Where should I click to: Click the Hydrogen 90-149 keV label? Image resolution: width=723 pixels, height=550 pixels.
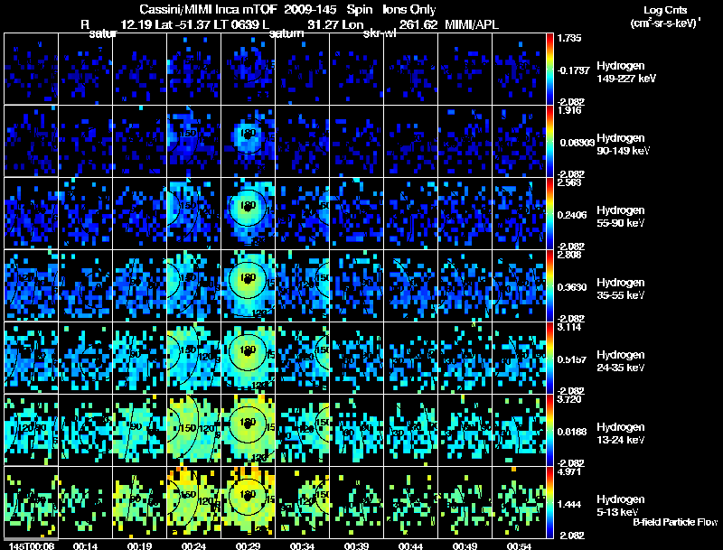click(623, 144)
